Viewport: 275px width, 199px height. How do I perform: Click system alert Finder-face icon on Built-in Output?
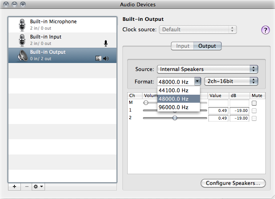[98, 58]
